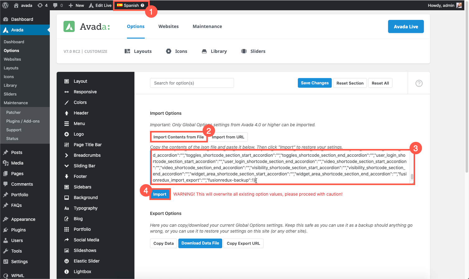Viewport: 469px width, 279px height.
Task: Switch to the Maintenance tab
Action: coord(207,26)
